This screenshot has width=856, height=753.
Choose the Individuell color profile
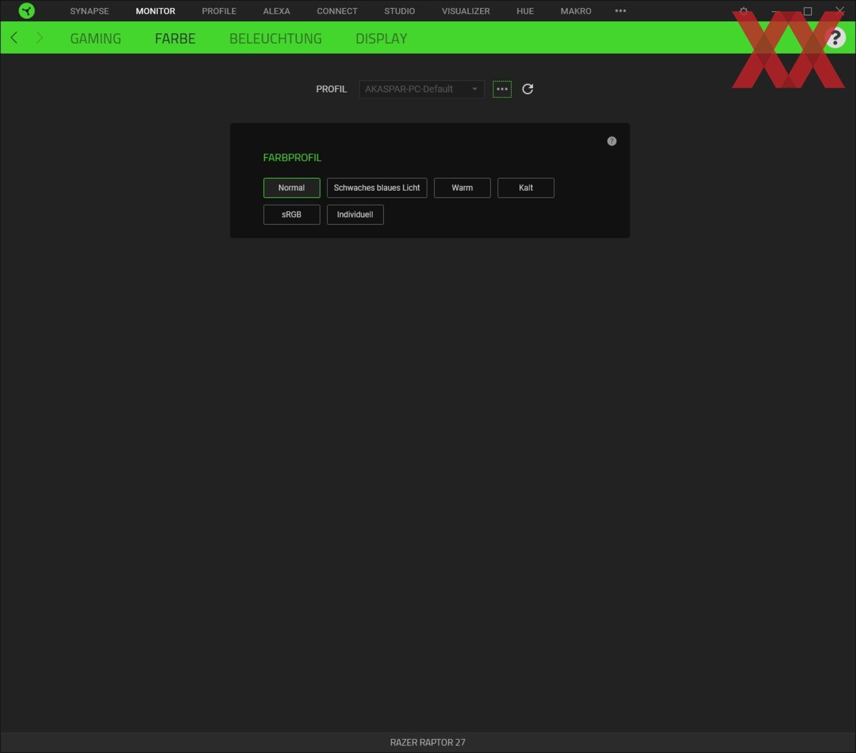coord(355,215)
